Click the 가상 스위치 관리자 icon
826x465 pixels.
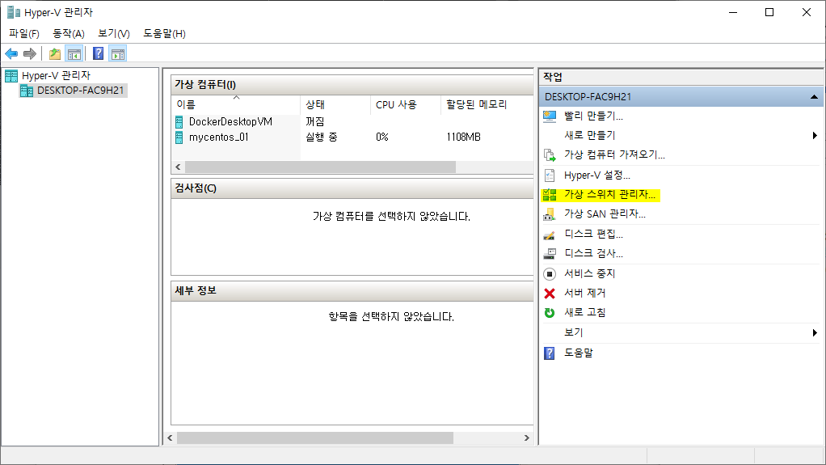click(x=550, y=195)
